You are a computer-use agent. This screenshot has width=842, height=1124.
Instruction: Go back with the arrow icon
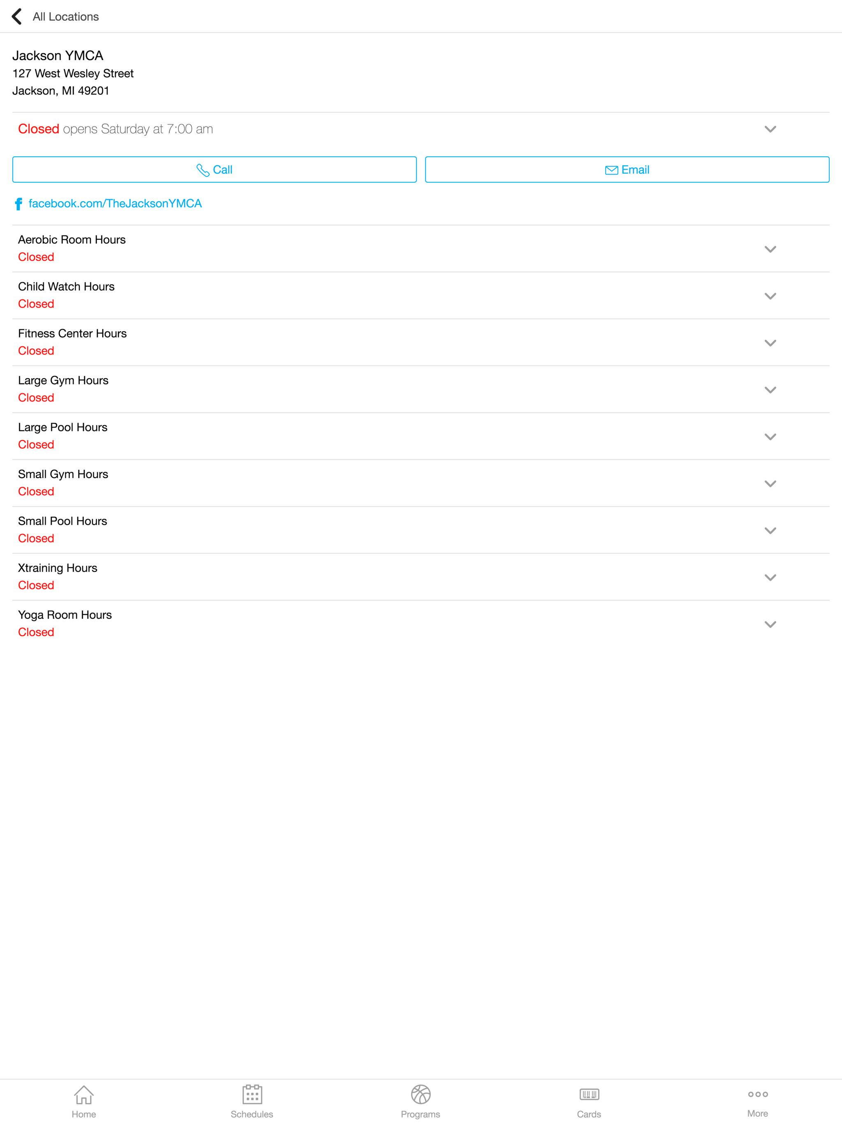point(17,16)
